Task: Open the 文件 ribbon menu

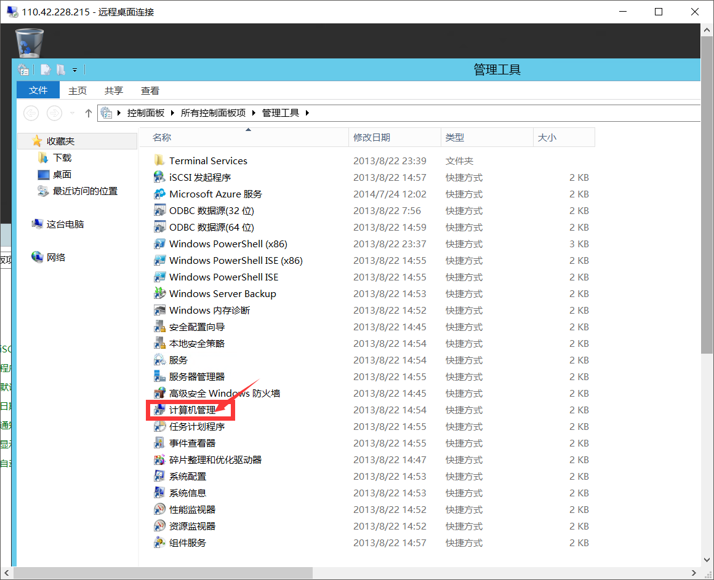Action: pyautogui.click(x=38, y=90)
